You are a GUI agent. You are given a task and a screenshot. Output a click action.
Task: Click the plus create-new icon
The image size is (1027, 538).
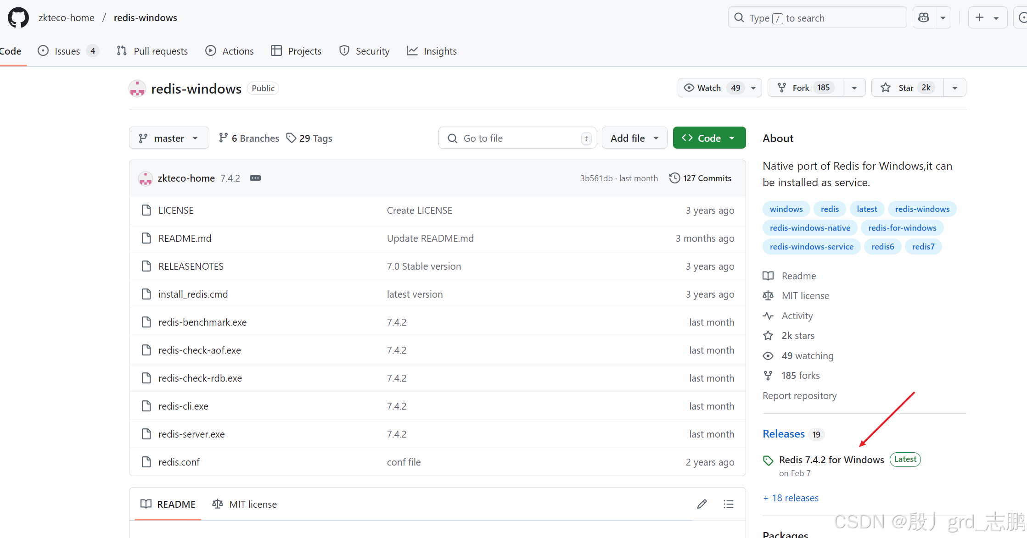point(980,18)
